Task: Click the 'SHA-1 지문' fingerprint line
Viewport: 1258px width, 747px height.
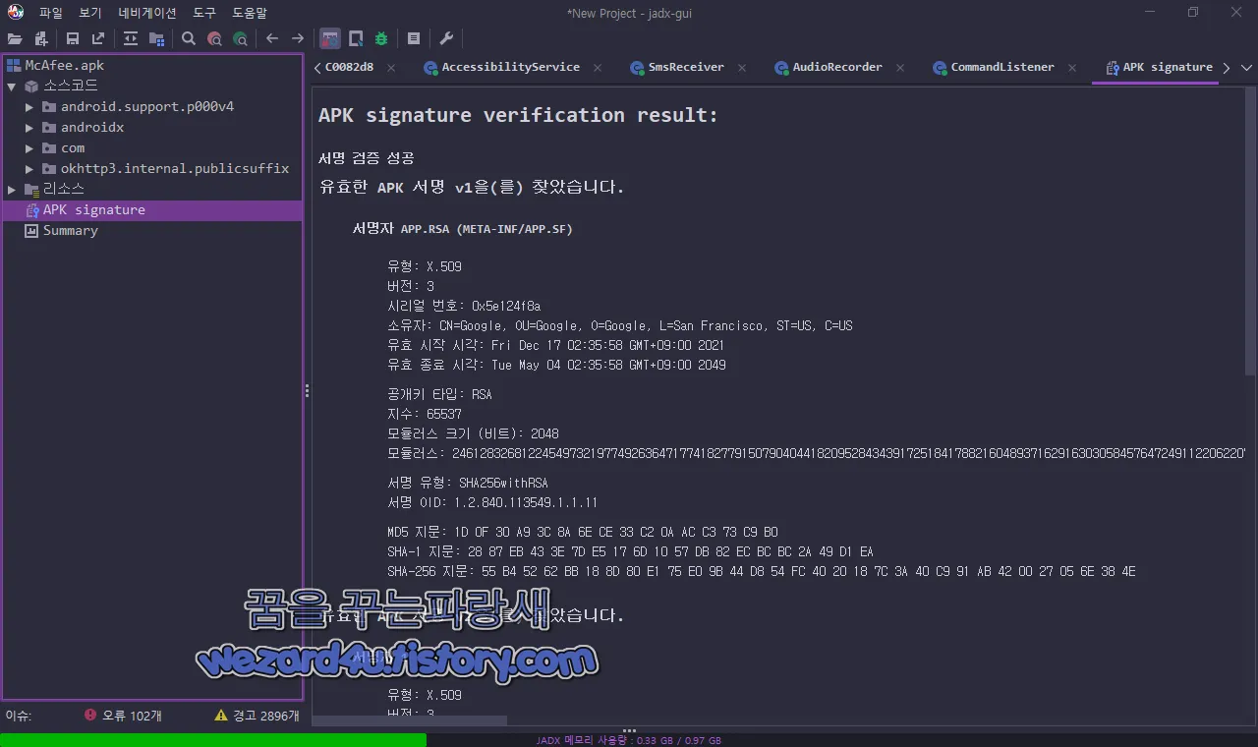Action: (x=630, y=551)
